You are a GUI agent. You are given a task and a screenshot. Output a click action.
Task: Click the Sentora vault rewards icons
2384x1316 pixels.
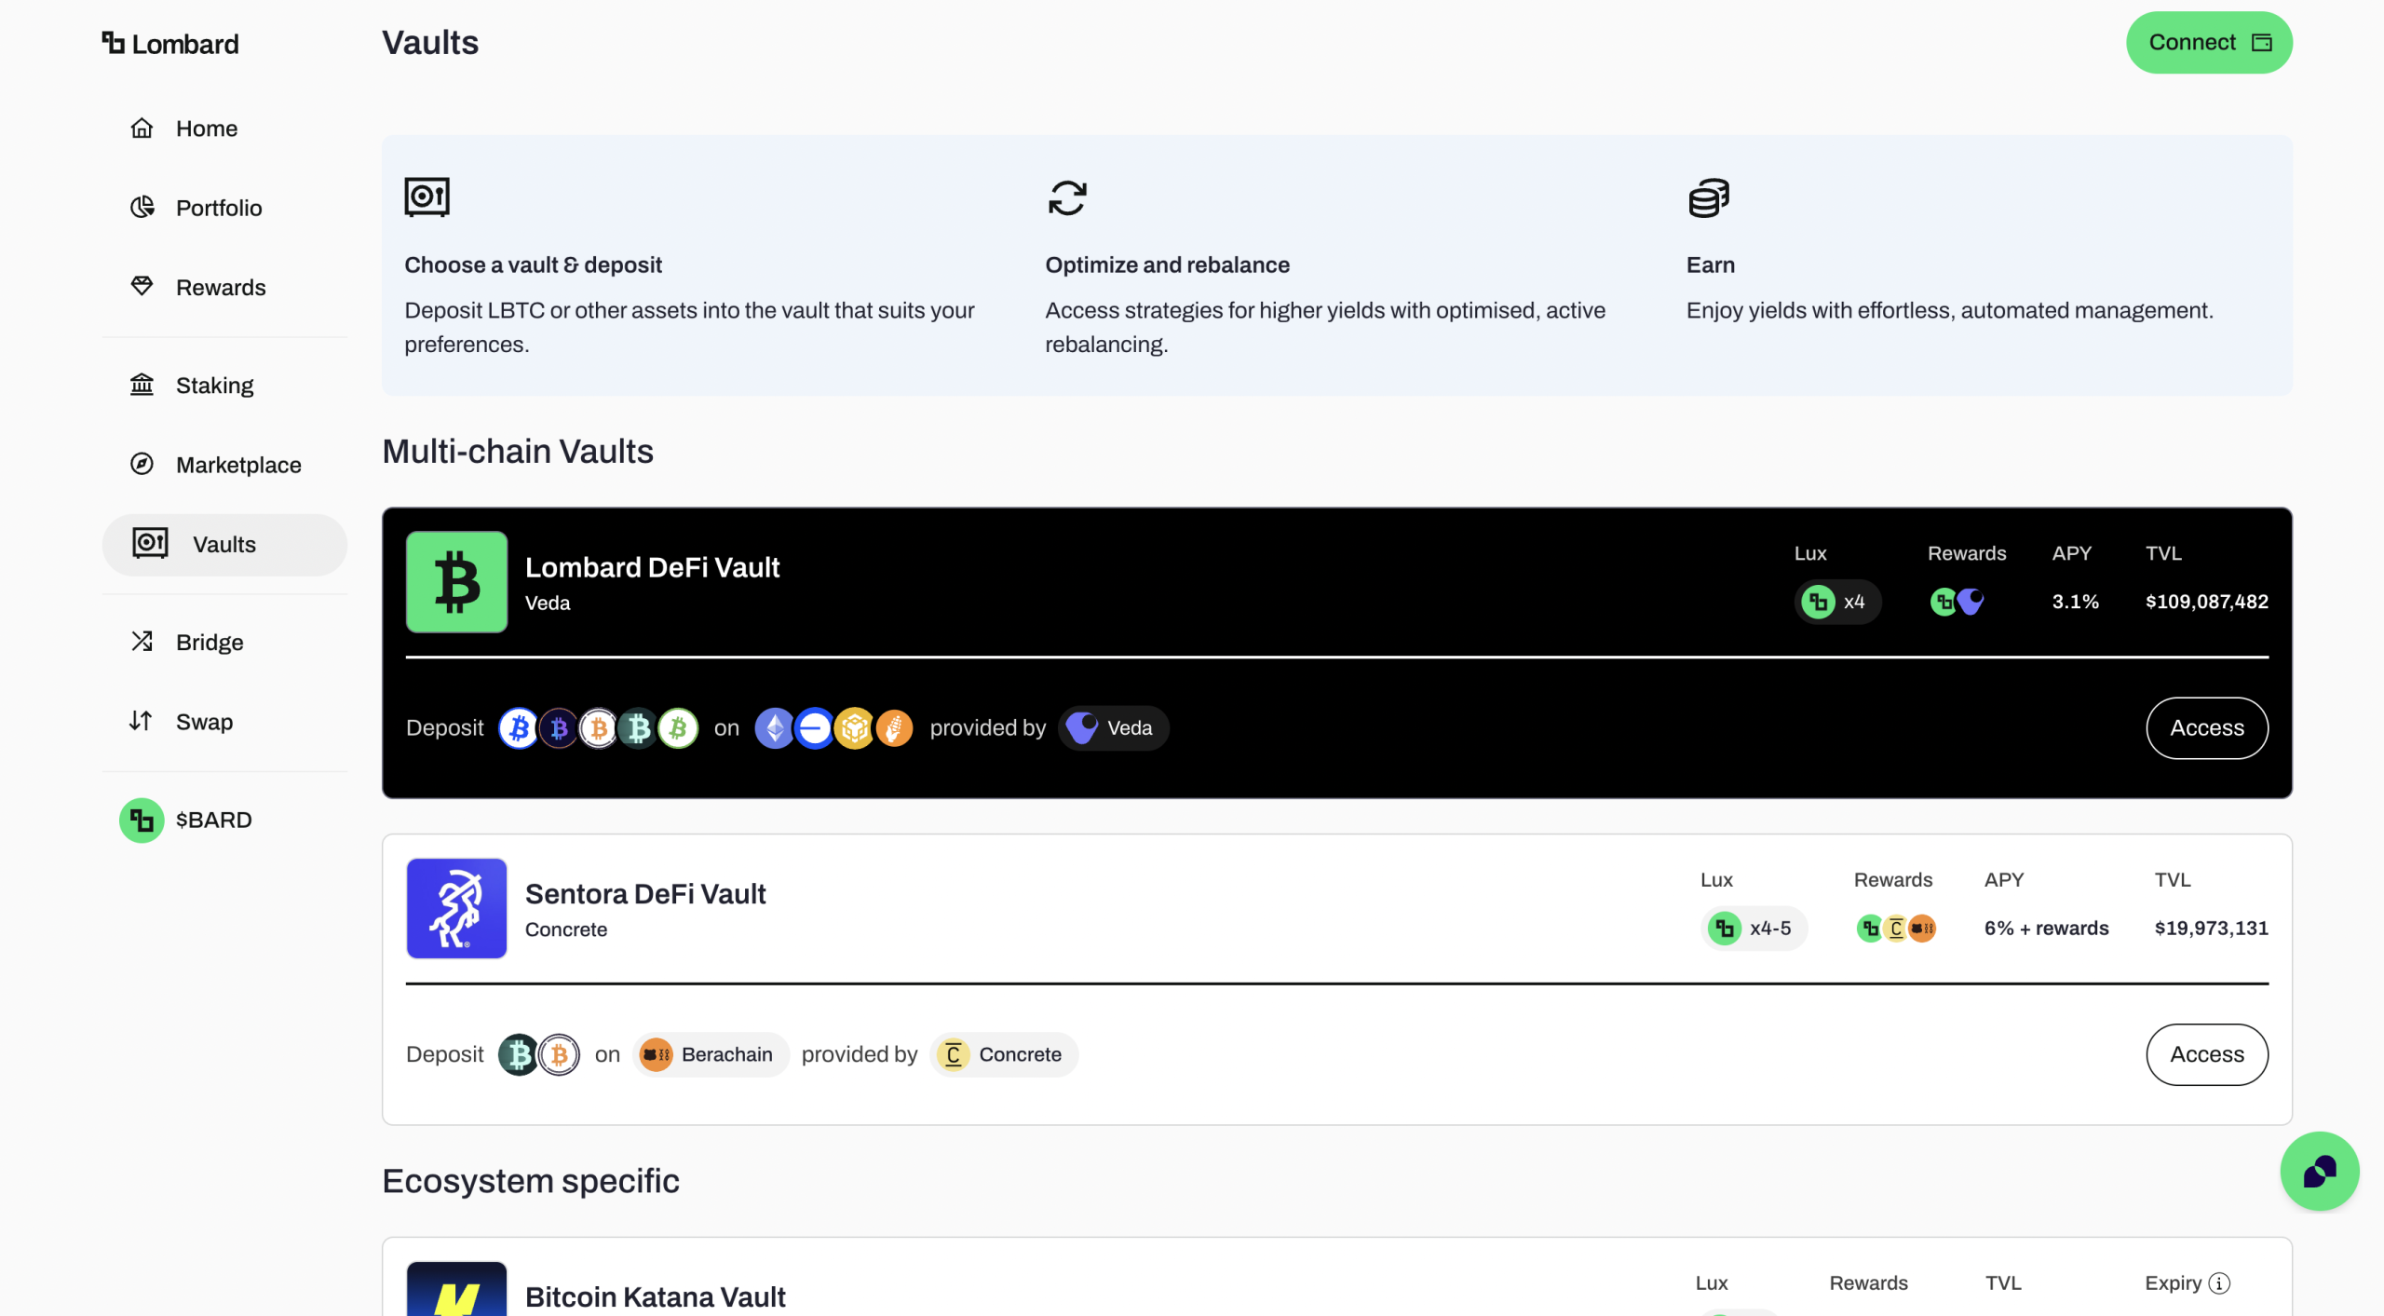[x=1896, y=929]
